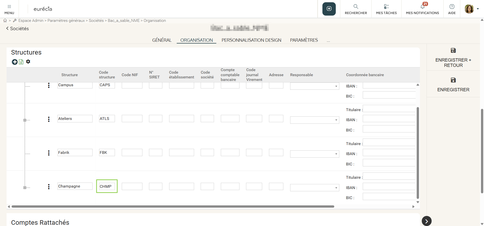The height and width of the screenshot is (226, 484).
Task: Click the Excel export icon under Structures
Action: [21, 62]
